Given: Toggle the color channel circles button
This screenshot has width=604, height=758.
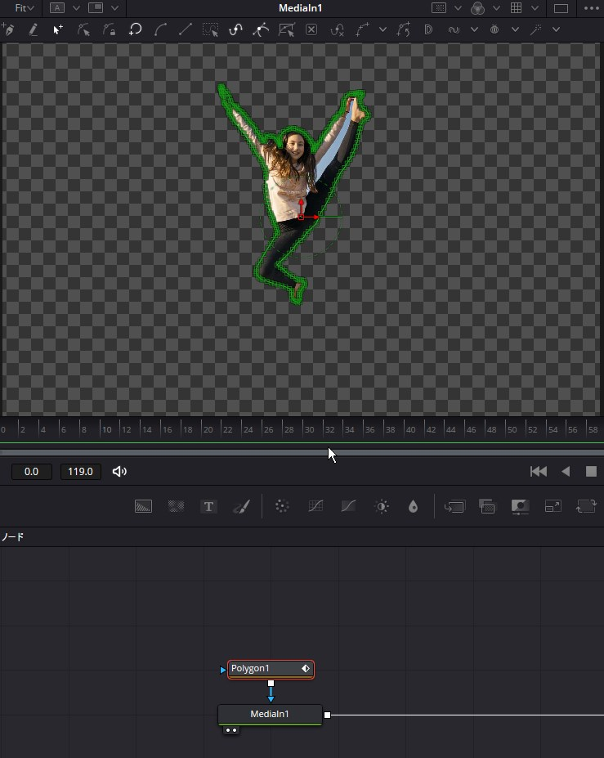Looking at the screenshot, I should click(477, 7).
